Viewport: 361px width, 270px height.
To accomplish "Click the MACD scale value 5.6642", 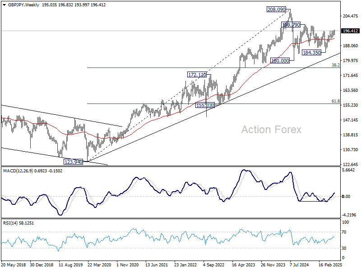I will click(348, 170).
